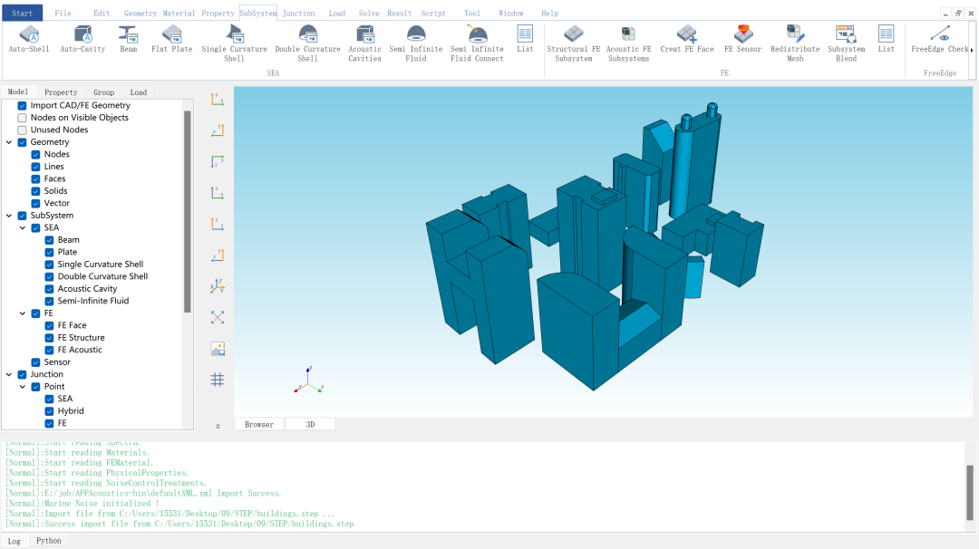Image resolution: width=979 pixels, height=549 pixels.
Task: Open the Help menu
Action: pos(549,13)
